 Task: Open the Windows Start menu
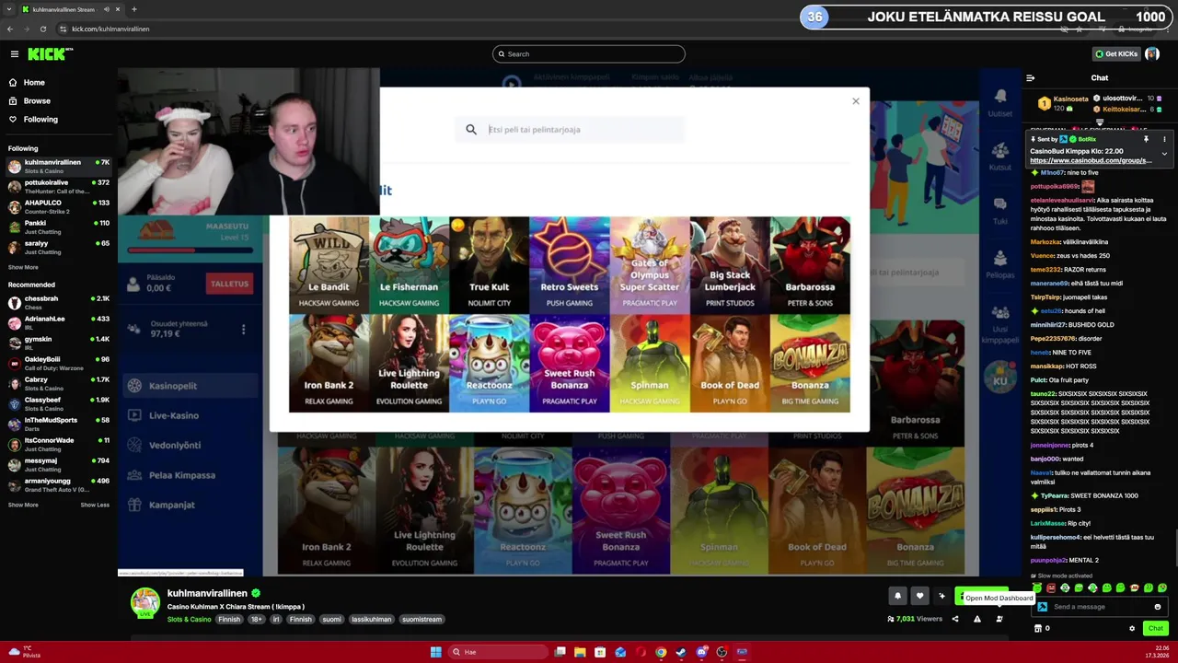click(x=435, y=652)
